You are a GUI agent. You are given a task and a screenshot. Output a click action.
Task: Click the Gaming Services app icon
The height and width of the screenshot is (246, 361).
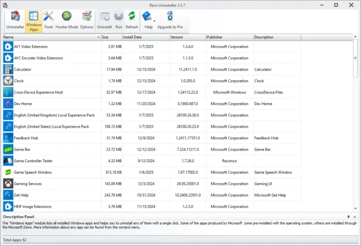click(8, 183)
